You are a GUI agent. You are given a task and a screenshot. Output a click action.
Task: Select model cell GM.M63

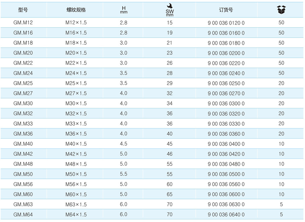pyautogui.click(x=23, y=204)
